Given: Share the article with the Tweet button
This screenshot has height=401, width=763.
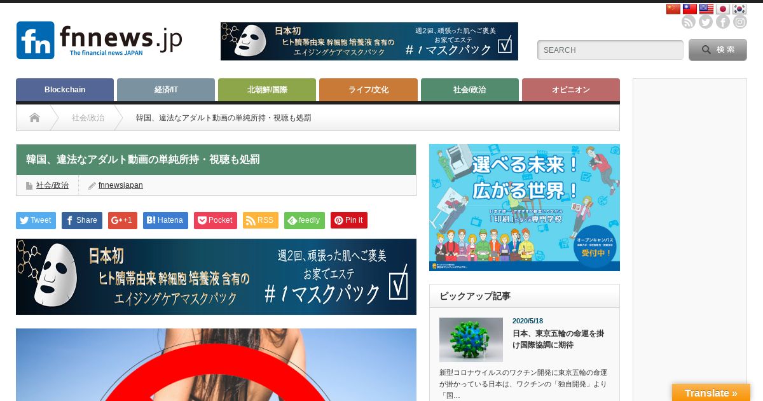Looking at the screenshot, I should click(36, 220).
